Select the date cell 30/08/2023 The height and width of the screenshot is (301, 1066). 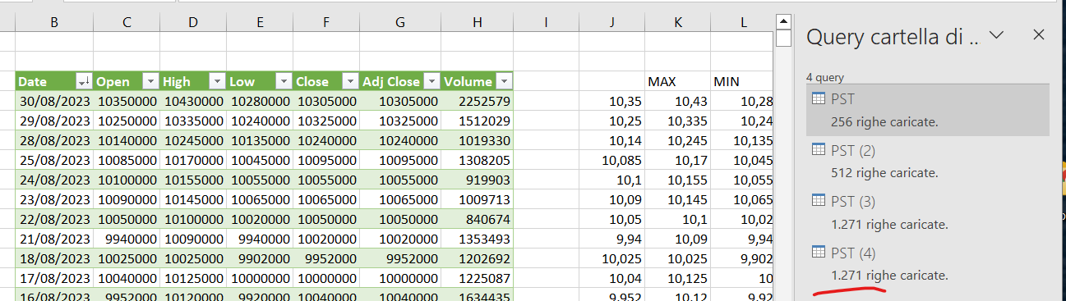pyautogui.click(x=54, y=101)
